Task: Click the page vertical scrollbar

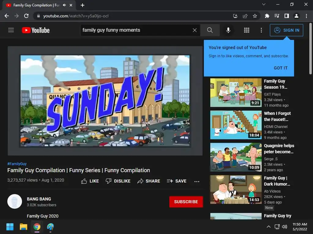Action: [311, 48]
